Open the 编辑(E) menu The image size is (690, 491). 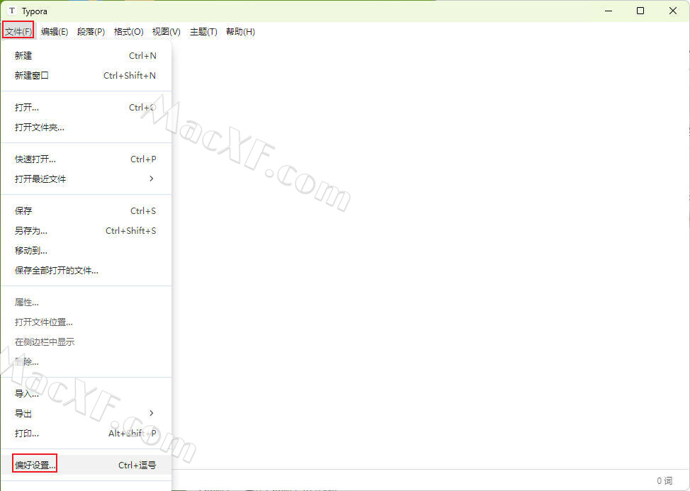[55, 32]
